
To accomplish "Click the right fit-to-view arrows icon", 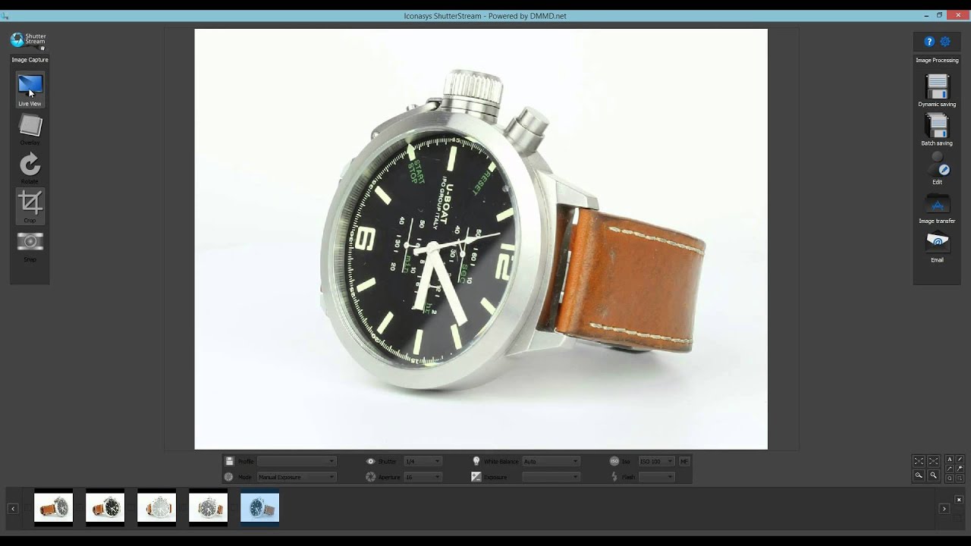I will click(934, 461).
